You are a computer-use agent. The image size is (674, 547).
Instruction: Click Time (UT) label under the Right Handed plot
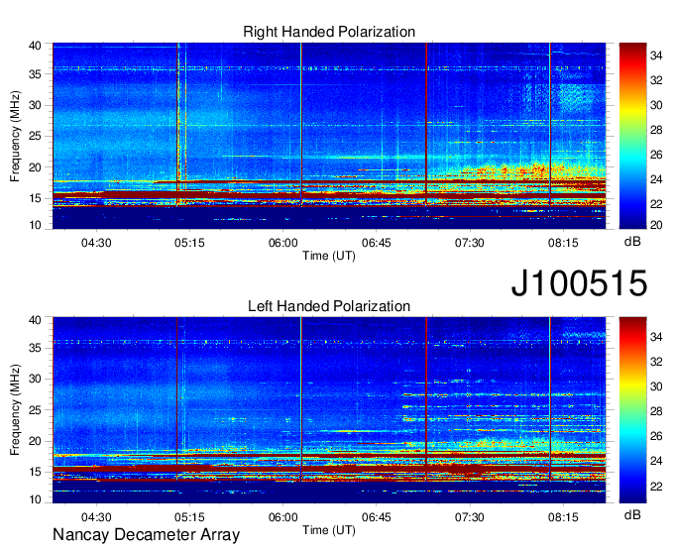coord(329,256)
